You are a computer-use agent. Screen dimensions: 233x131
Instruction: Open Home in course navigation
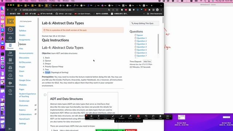tap(22, 26)
